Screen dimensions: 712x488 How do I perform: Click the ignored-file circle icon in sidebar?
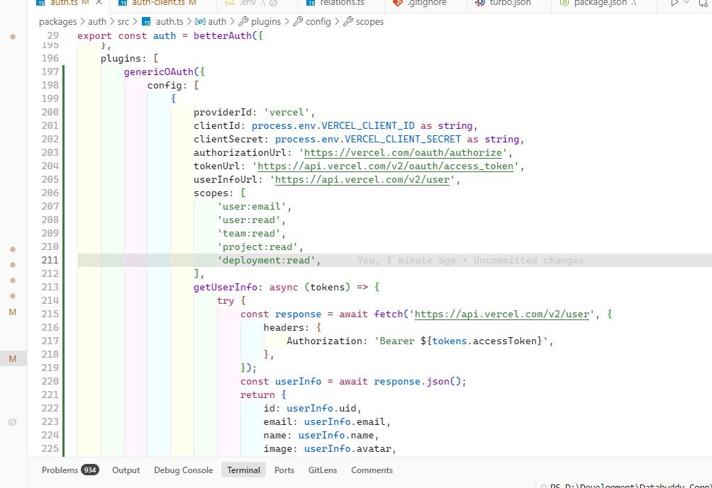[x=12, y=421]
